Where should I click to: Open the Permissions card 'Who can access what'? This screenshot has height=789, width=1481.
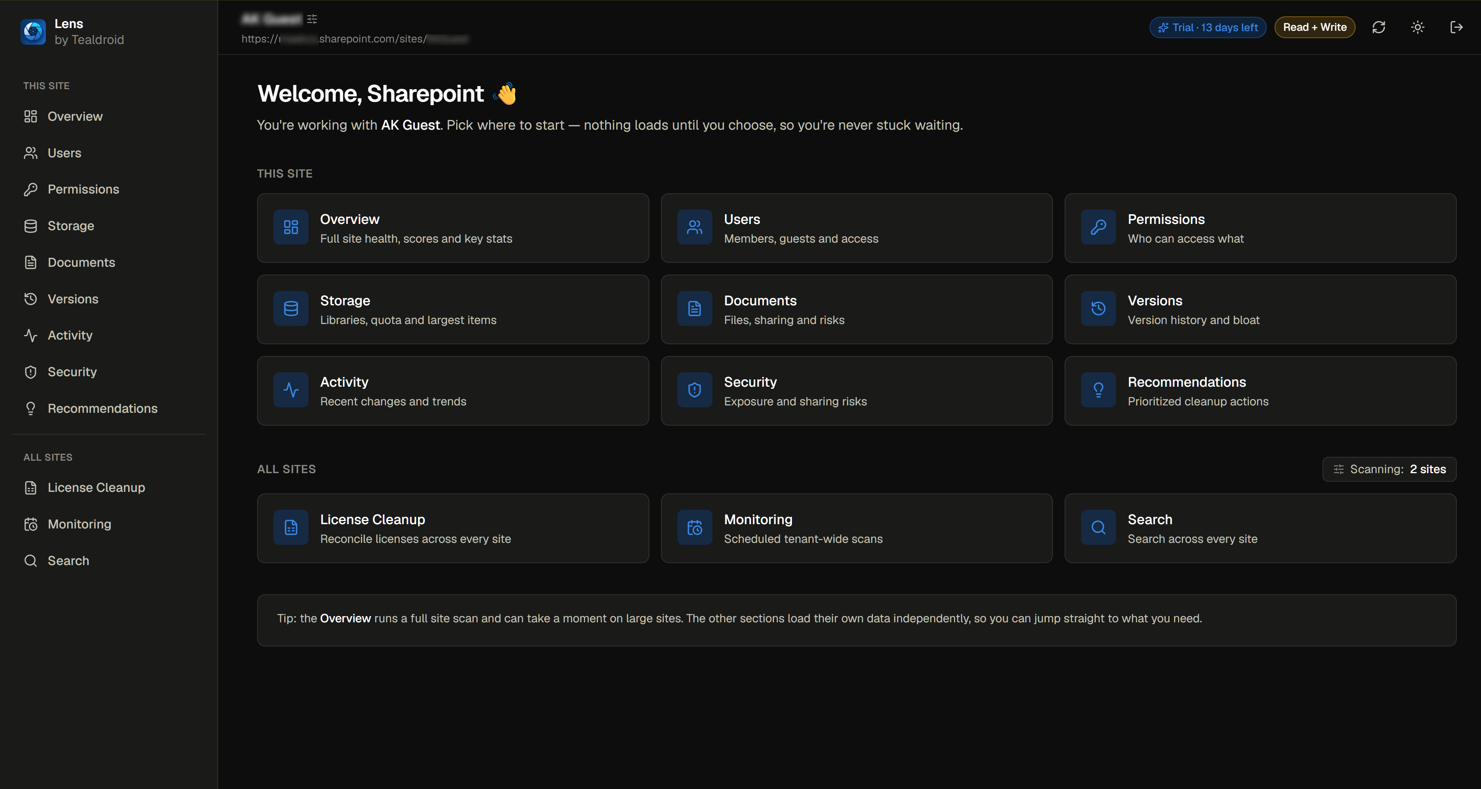point(1260,228)
